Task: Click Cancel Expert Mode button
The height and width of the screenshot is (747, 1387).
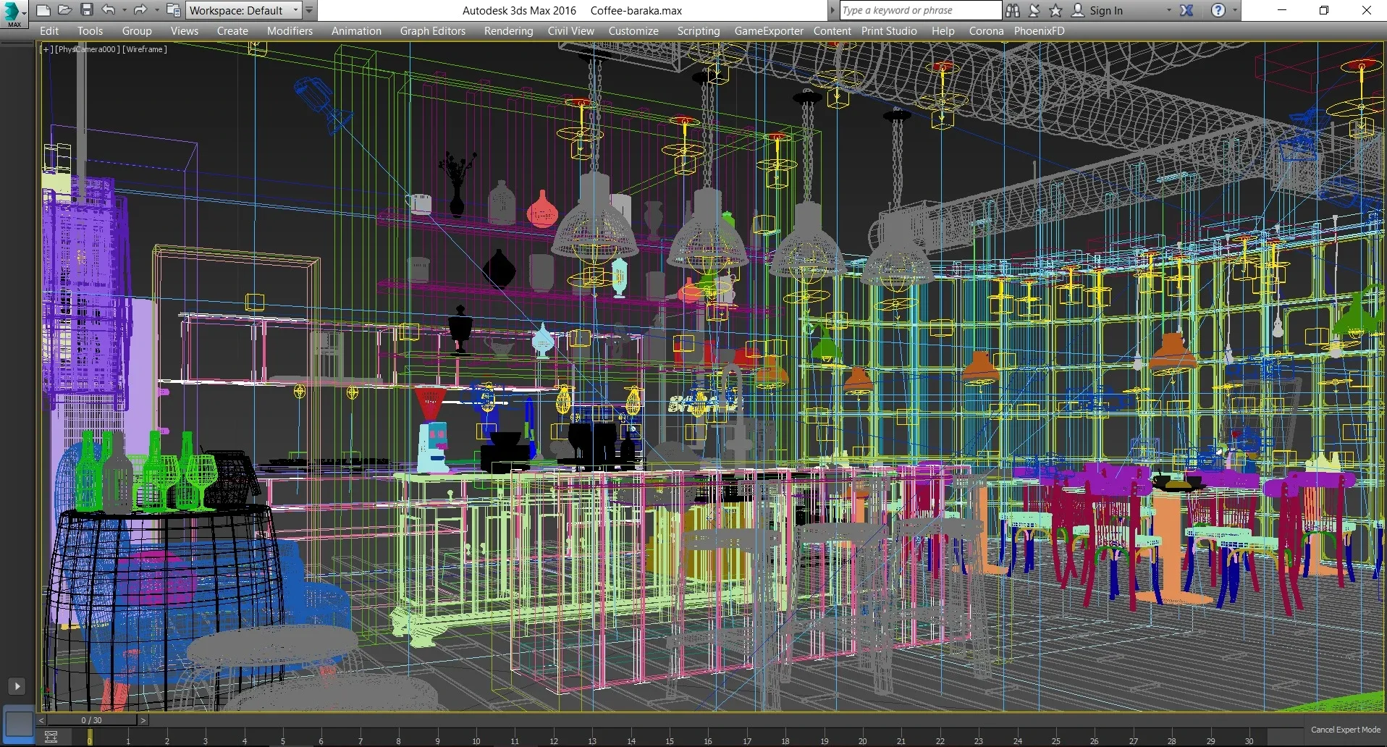Action: pyautogui.click(x=1345, y=730)
